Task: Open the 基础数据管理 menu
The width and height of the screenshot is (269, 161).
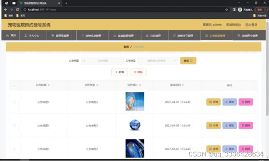Action: (125, 36)
